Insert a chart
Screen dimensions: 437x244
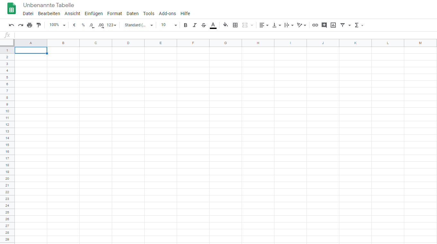click(x=333, y=25)
